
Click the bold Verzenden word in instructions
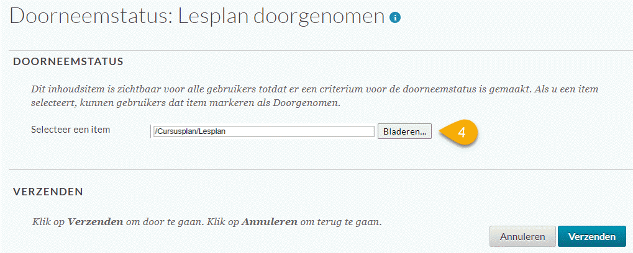click(95, 222)
